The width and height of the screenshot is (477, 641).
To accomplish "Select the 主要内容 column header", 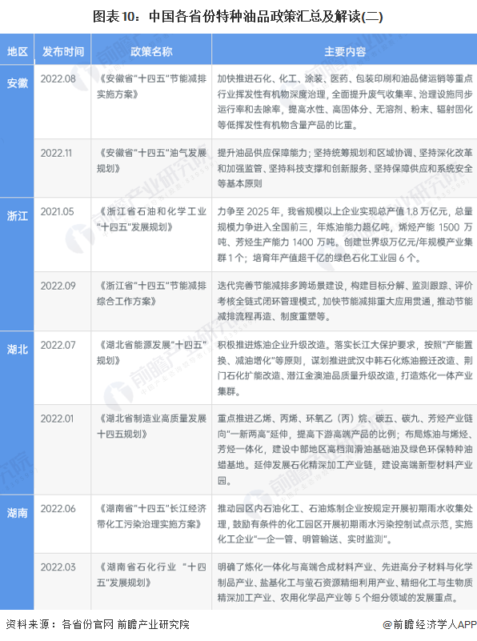I will tap(345, 51).
